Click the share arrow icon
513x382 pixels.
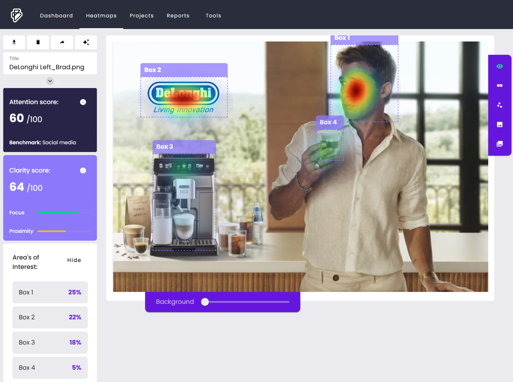tap(62, 42)
